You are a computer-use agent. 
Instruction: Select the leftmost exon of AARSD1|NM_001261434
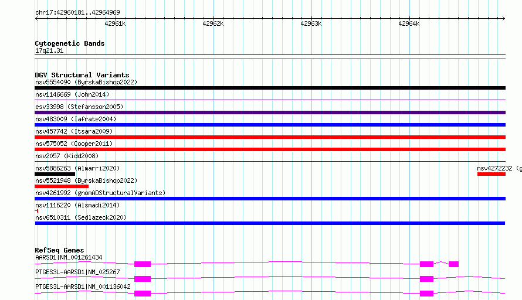pyautogui.click(x=143, y=264)
